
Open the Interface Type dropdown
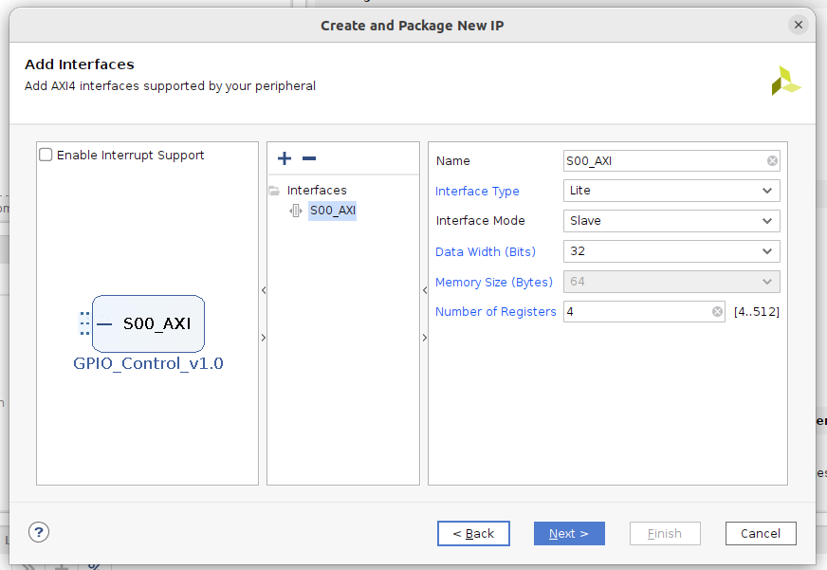671,191
